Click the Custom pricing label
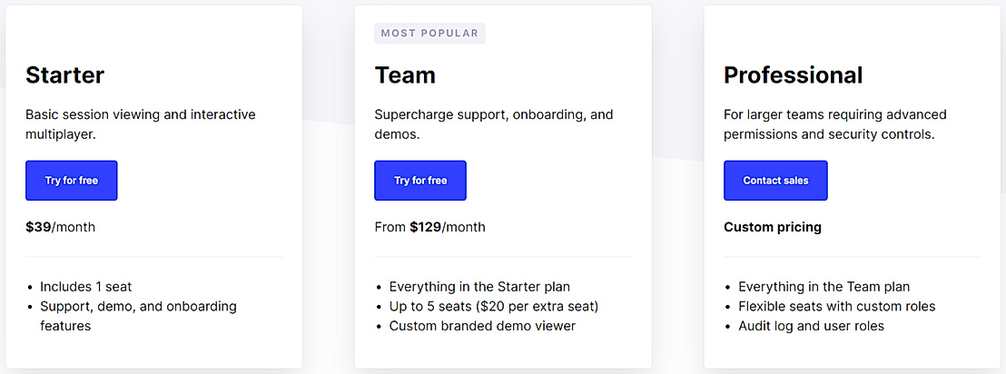Image resolution: width=1006 pixels, height=374 pixels. pos(772,227)
